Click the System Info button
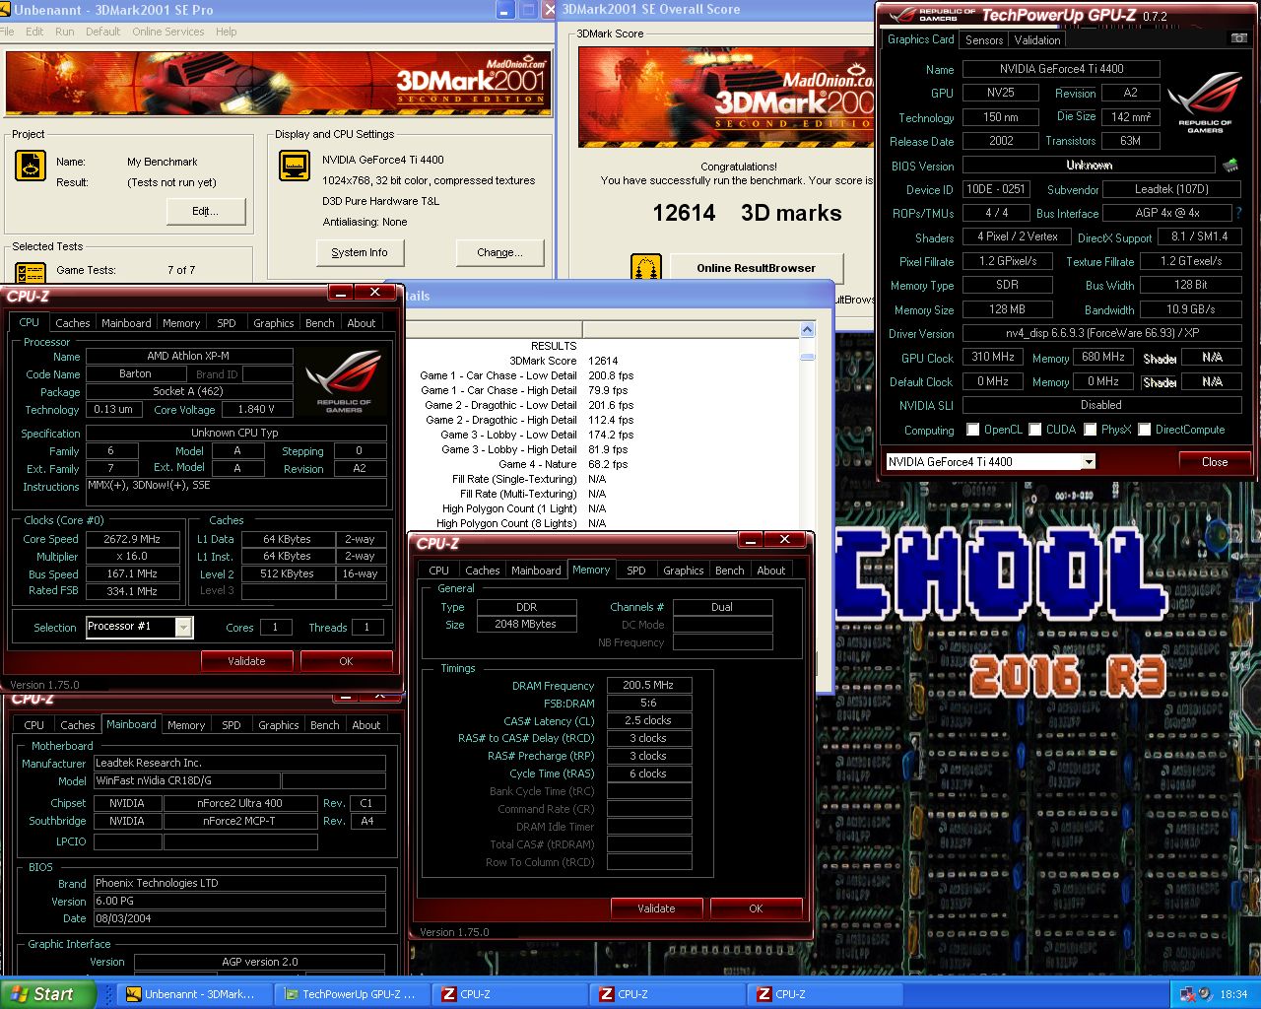1261x1009 pixels. [360, 252]
